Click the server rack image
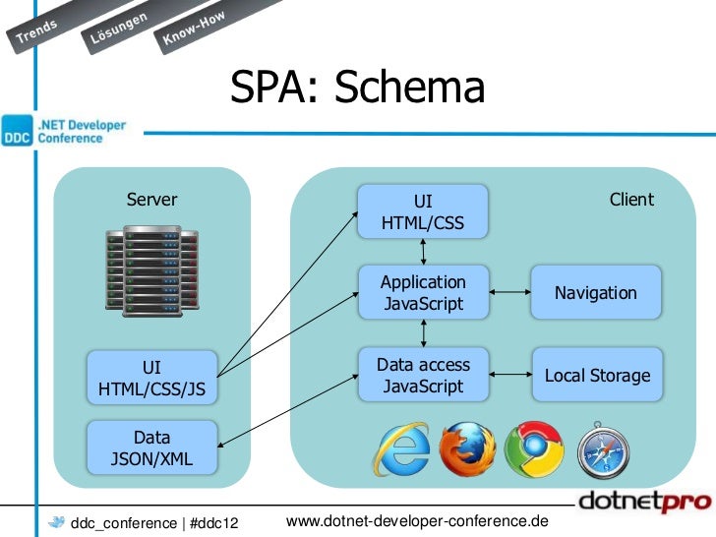The width and height of the screenshot is (716, 537). pos(152,270)
